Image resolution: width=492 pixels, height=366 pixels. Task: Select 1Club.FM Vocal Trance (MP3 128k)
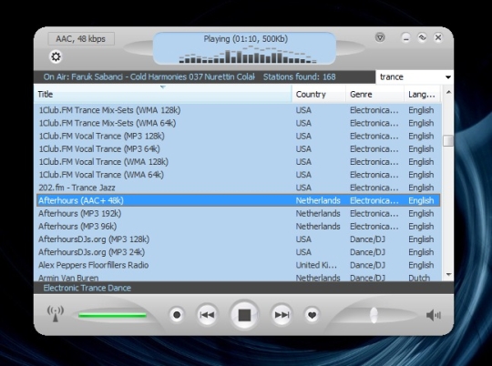click(239, 136)
